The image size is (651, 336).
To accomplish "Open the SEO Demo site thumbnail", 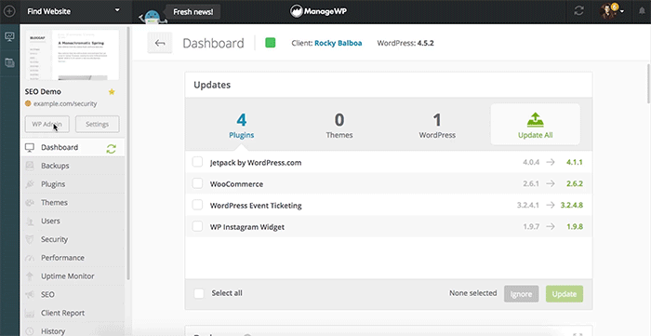I will click(73, 55).
